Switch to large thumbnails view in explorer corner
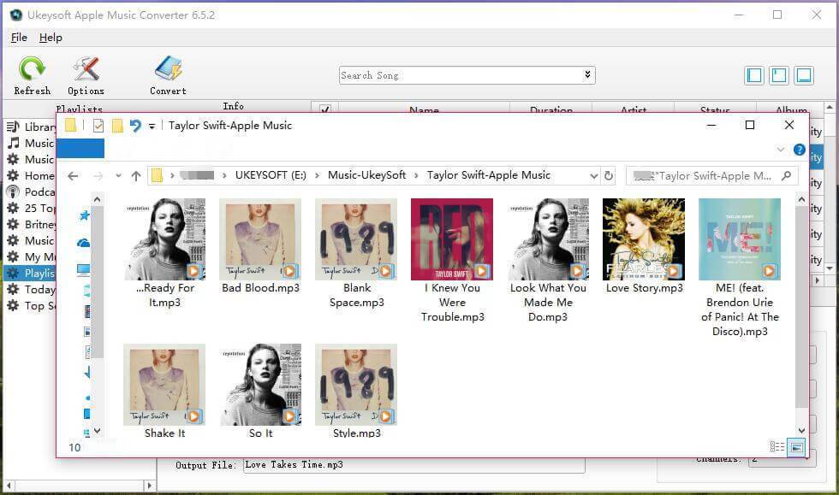The height and width of the screenshot is (495, 839). 797,447
